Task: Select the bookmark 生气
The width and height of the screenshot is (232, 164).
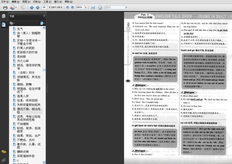Action: point(20,29)
